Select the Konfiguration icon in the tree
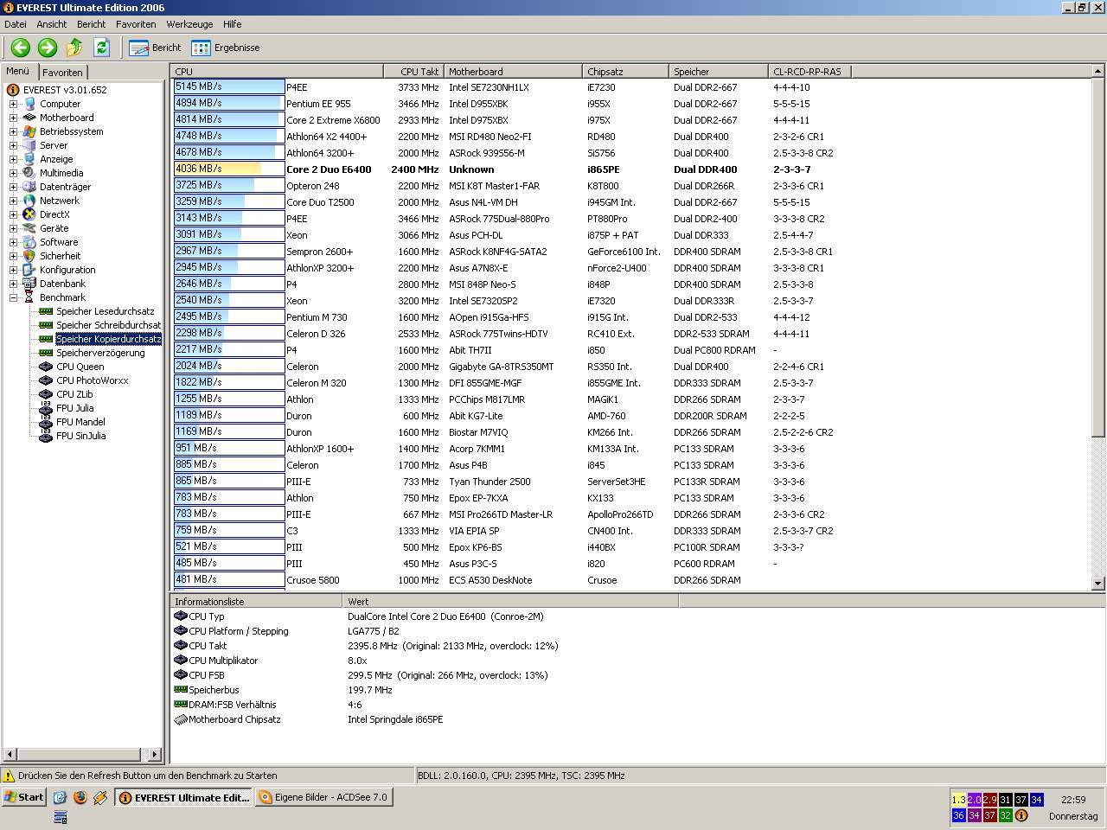 pos(29,270)
